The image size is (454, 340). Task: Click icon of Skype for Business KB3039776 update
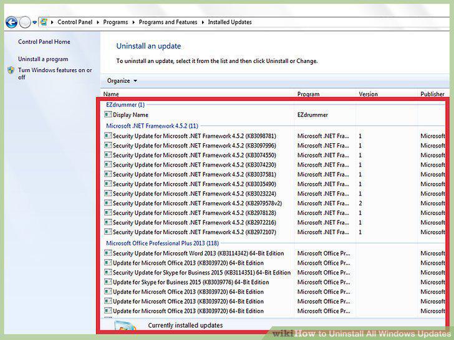108,282
